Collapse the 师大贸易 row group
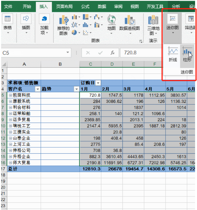 (x=10, y=163)
